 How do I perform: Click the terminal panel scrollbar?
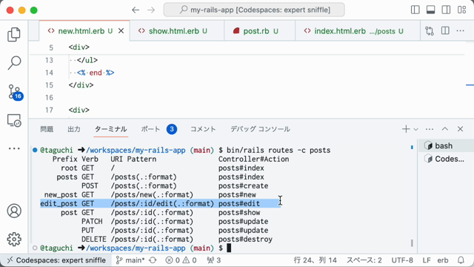click(x=412, y=243)
